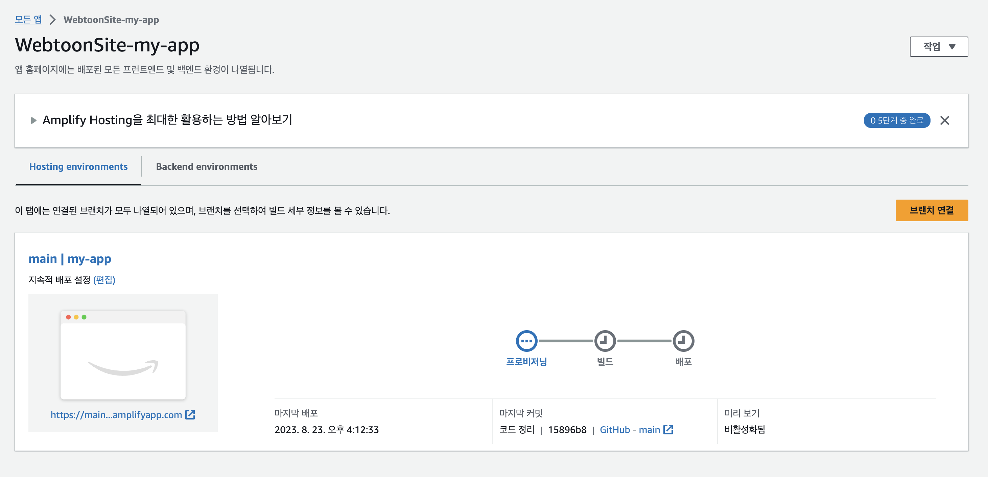
Task: Open the 작업 dropdown menu
Action: tap(939, 46)
